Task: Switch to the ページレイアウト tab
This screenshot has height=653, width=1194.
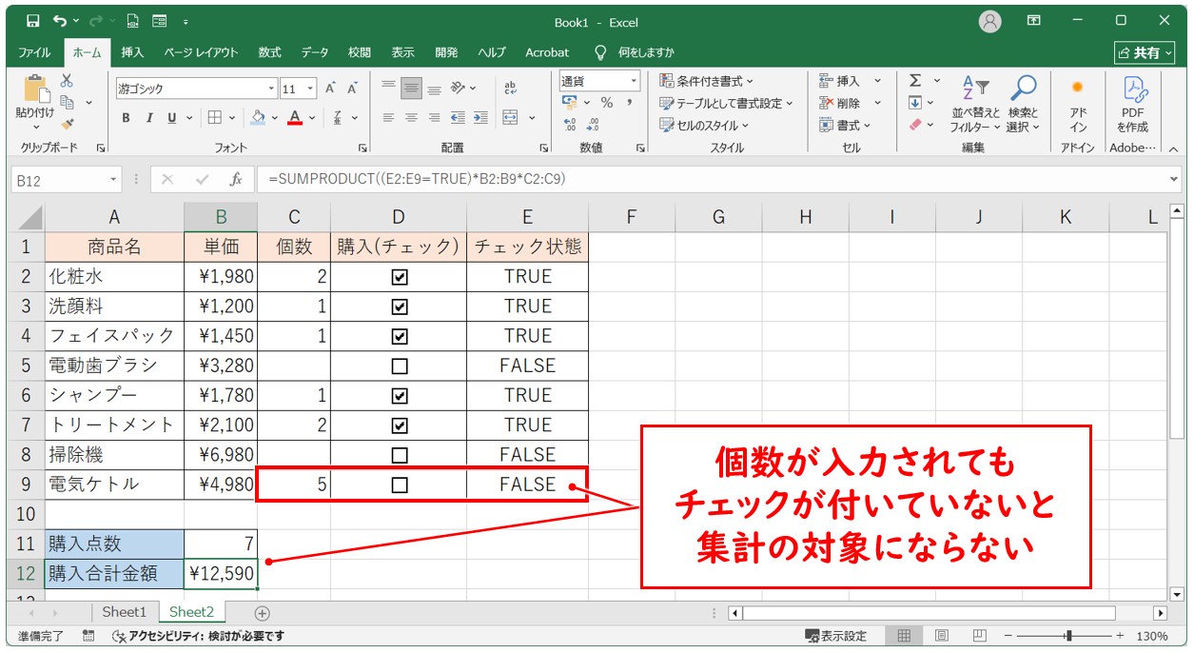Action: click(x=201, y=52)
